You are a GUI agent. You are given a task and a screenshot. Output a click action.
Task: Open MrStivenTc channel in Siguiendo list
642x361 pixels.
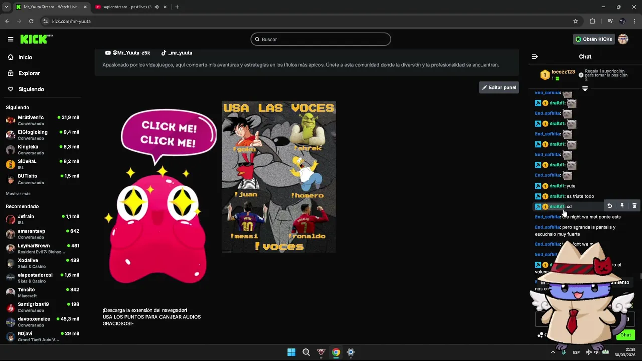42,120
